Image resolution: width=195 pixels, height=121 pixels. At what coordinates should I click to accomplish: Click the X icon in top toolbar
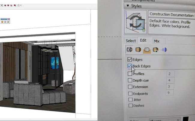pos(1,5)
